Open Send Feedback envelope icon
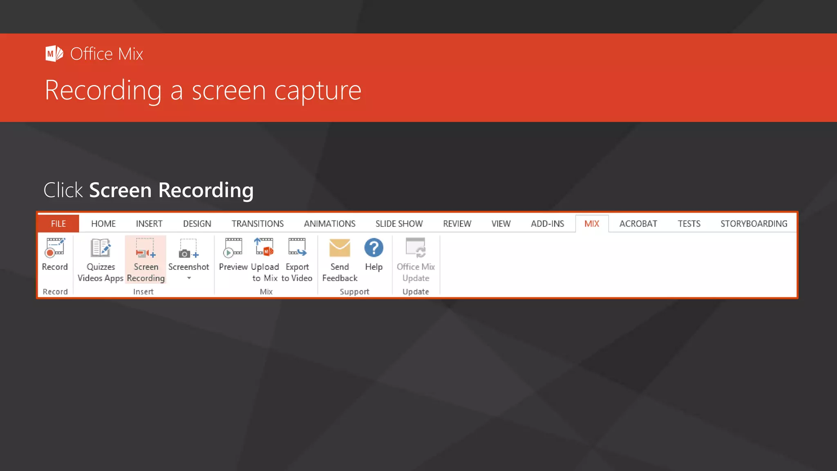 340,248
